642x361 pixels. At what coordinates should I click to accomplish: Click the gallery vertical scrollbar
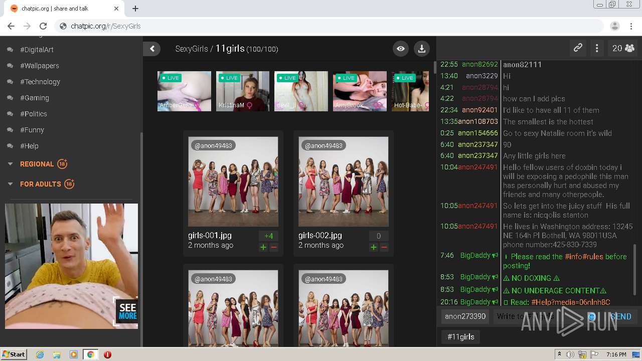(434, 68)
